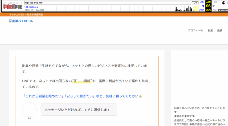Open the 投資 menu item
This screenshot has width=228, height=126.
[x=220, y=30]
